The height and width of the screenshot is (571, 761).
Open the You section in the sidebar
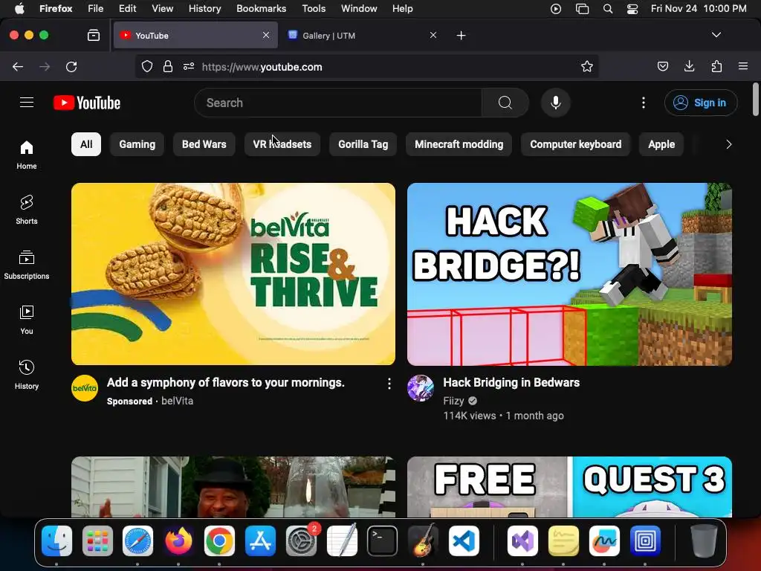27,320
